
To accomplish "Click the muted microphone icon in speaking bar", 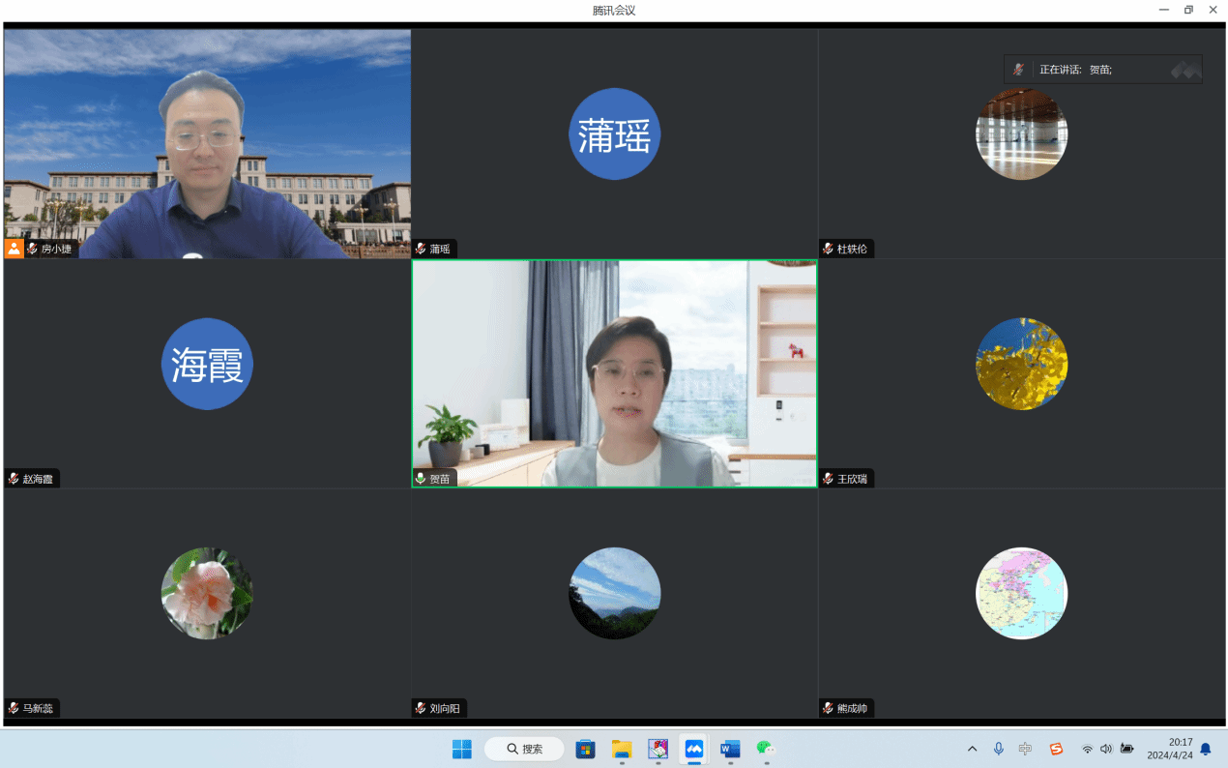I will point(1018,70).
